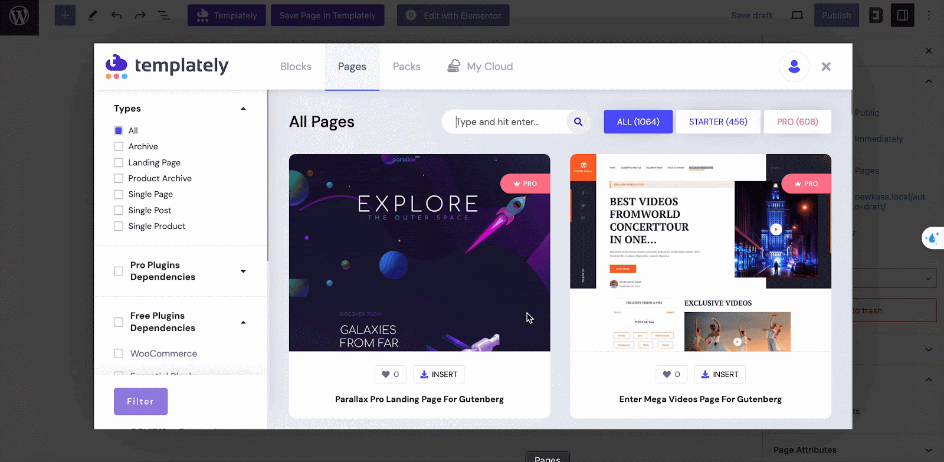
Task: Like the Parallax Pro Landing Page
Action: (x=391, y=374)
